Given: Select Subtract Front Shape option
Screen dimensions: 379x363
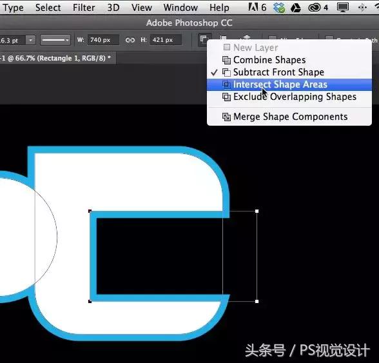Looking at the screenshot, I should (289, 72).
